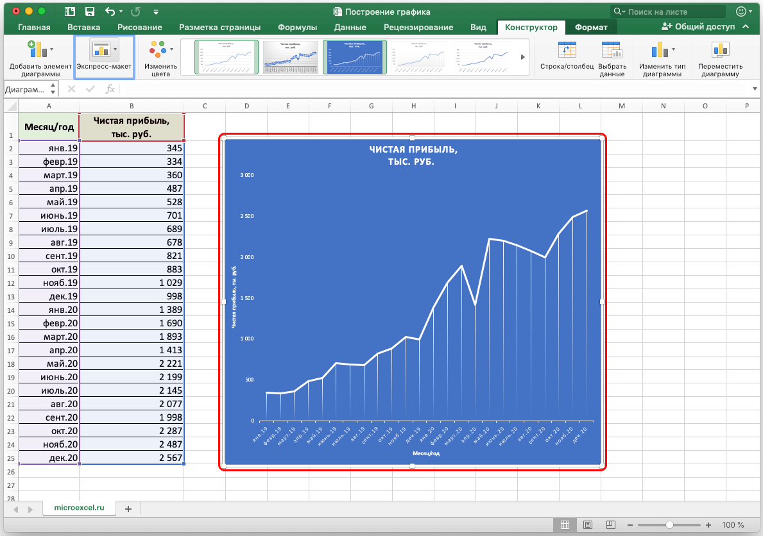763x536 pixels.
Task: Open the Главная ribbon tab
Action: [34, 27]
